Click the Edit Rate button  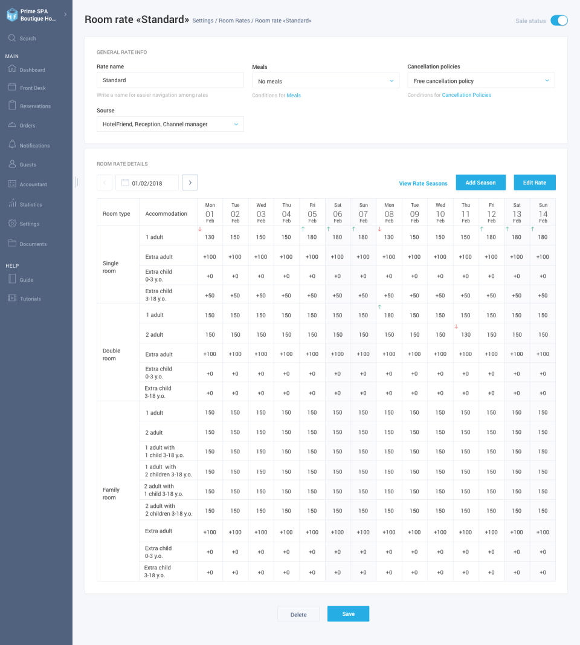[534, 183]
